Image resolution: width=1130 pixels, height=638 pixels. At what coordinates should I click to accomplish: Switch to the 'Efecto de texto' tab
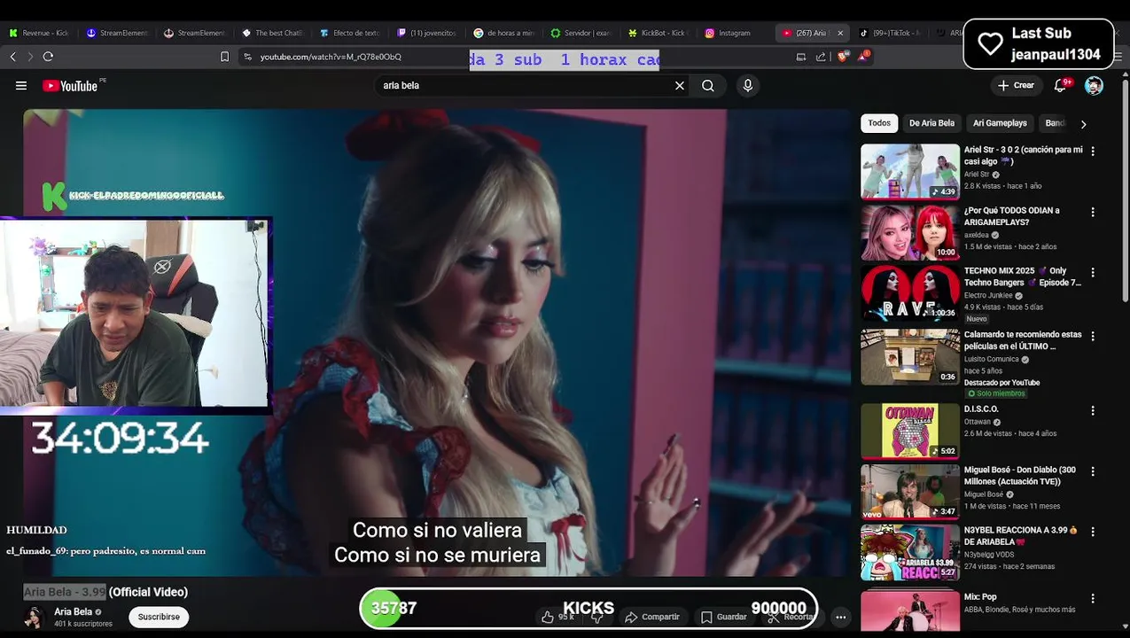coord(350,33)
